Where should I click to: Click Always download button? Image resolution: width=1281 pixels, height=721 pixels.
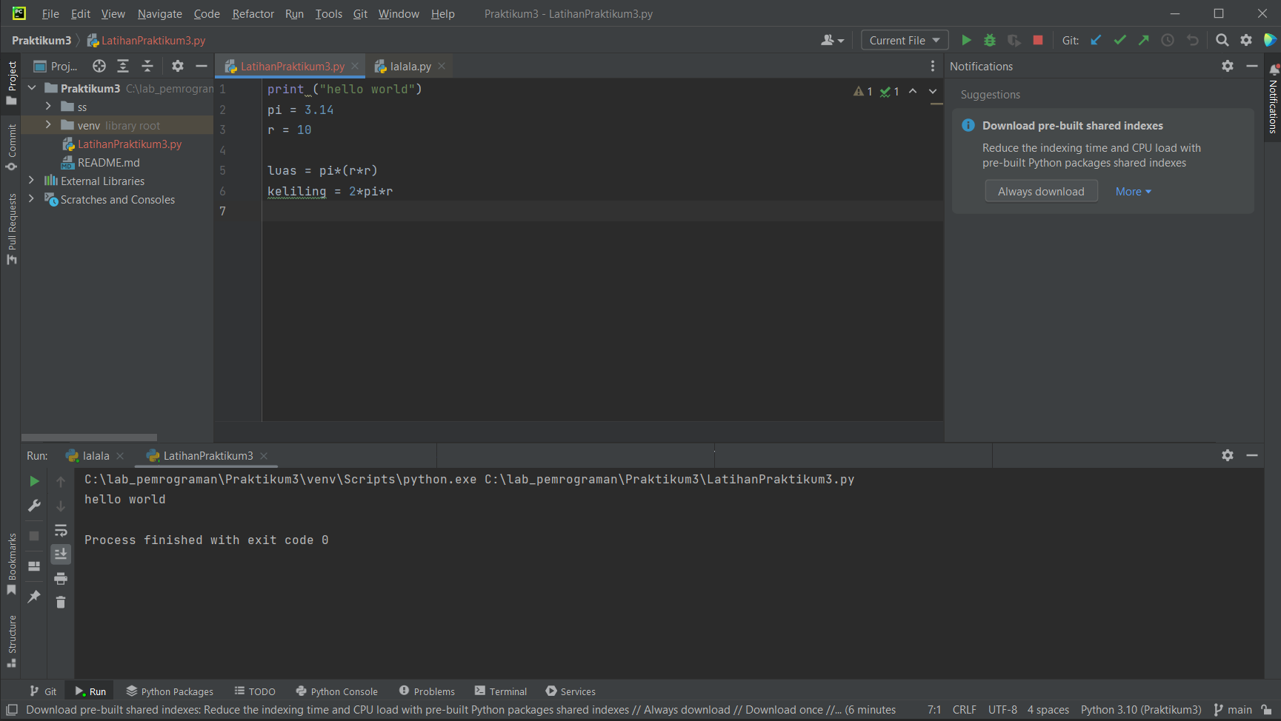[x=1041, y=191]
